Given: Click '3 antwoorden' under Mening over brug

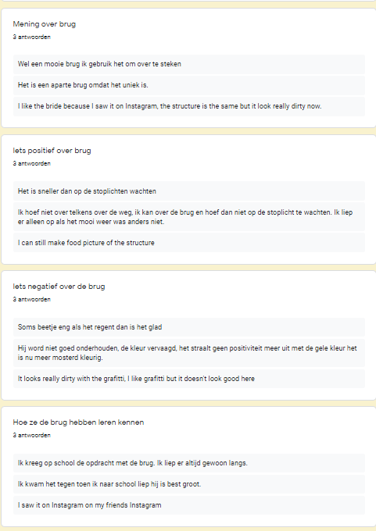Looking at the screenshot, I should tap(31, 37).
